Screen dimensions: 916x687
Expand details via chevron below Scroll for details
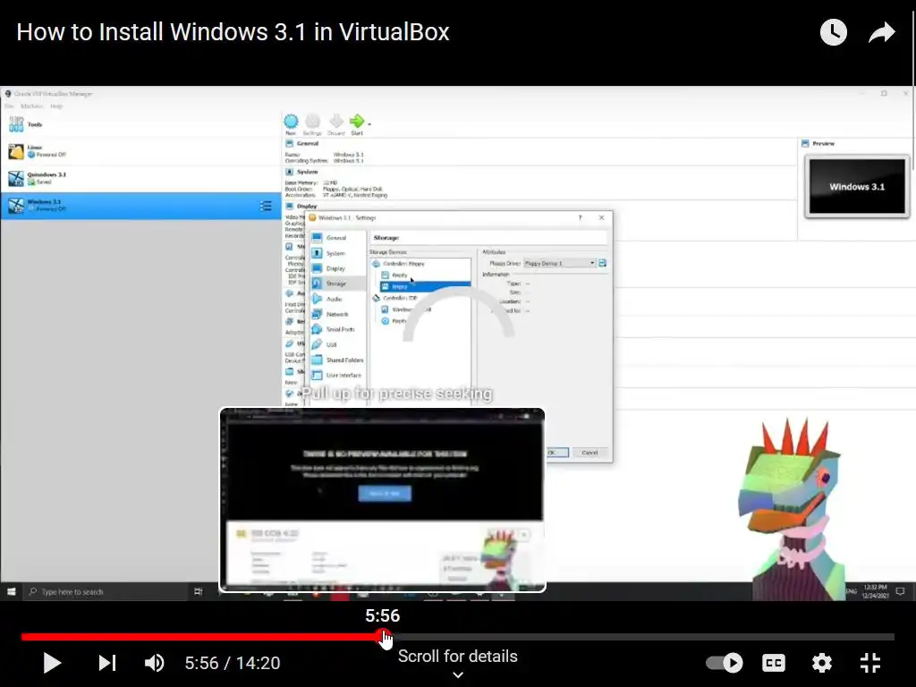click(x=458, y=674)
